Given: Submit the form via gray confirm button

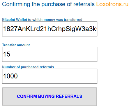Looking at the screenshot, I should tap(49, 97).
